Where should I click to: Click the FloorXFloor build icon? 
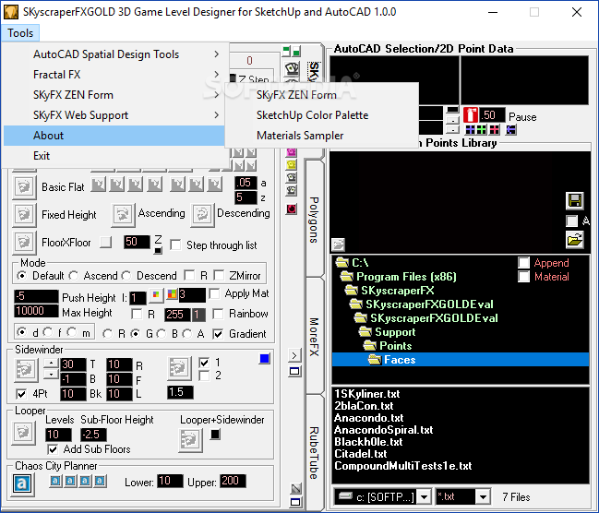point(24,242)
